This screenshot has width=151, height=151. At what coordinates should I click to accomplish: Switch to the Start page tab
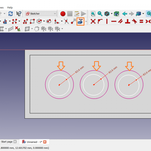click(x=6, y=142)
